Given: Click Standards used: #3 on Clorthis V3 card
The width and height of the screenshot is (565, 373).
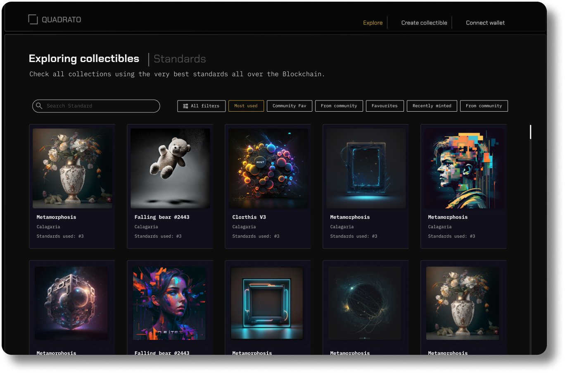Looking at the screenshot, I should coord(256,237).
